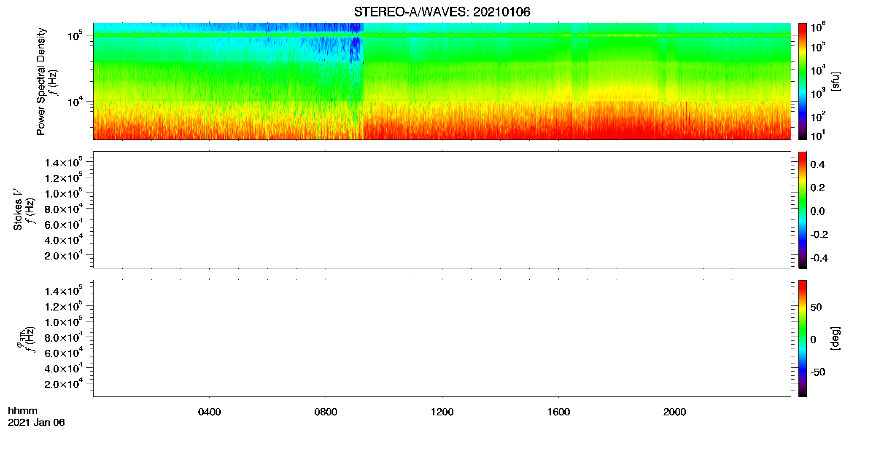
Task: Click the [sfu] unit label
Action: [835, 81]
